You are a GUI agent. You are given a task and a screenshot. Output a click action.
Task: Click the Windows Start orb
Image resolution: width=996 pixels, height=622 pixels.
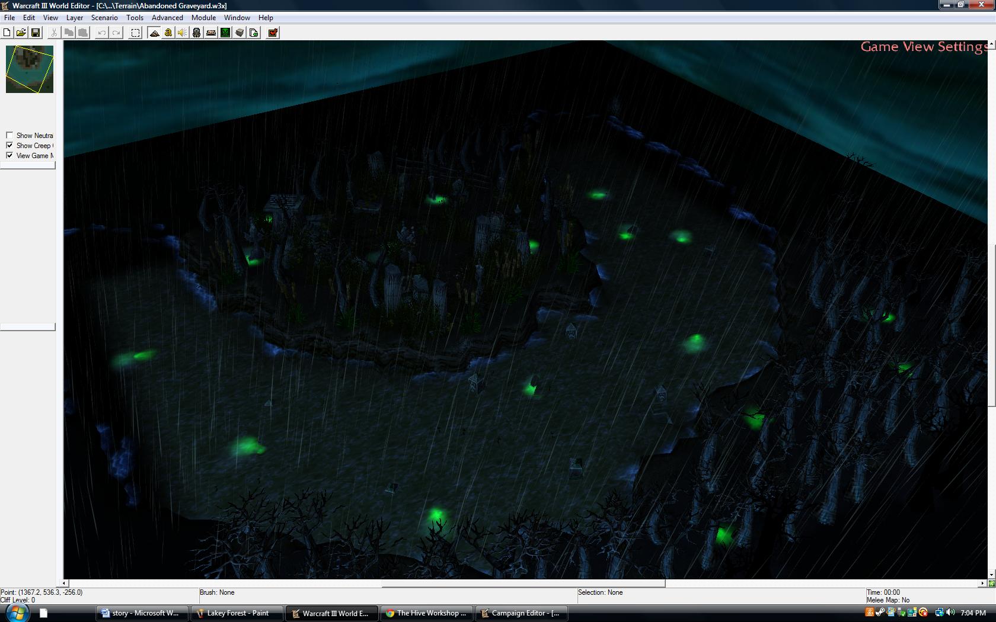[x=17, y=613]
